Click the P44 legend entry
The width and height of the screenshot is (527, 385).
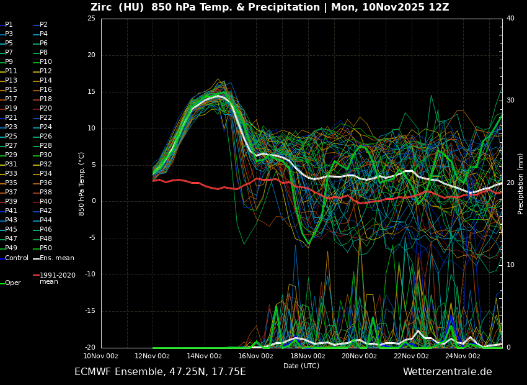46,220
